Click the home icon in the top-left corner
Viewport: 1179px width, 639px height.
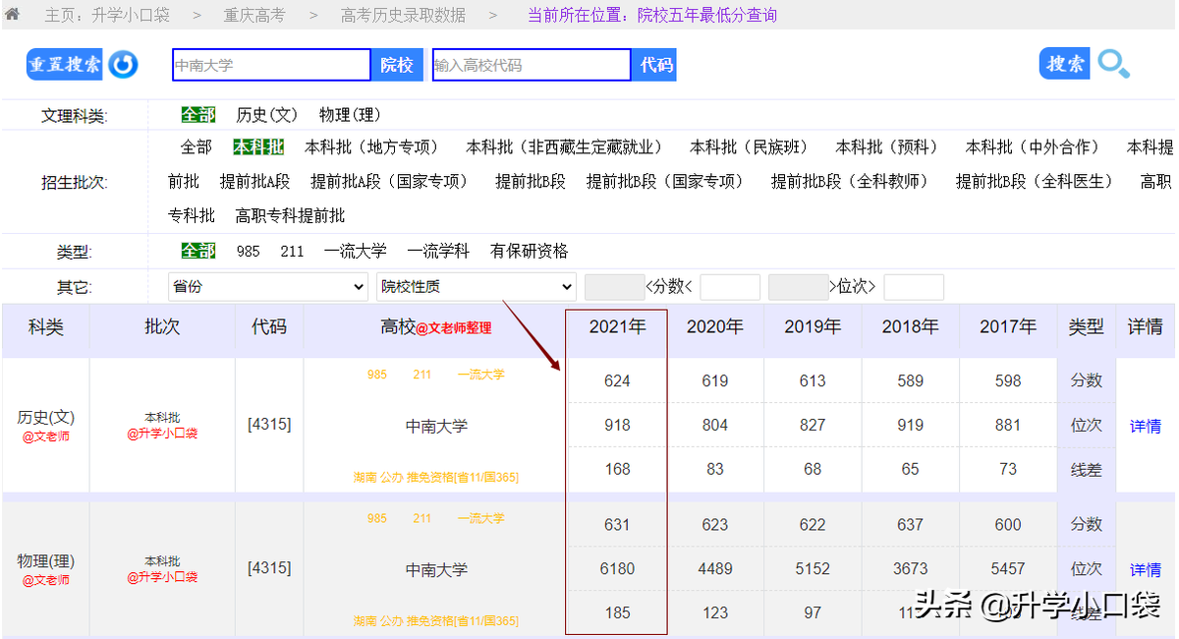13,15
